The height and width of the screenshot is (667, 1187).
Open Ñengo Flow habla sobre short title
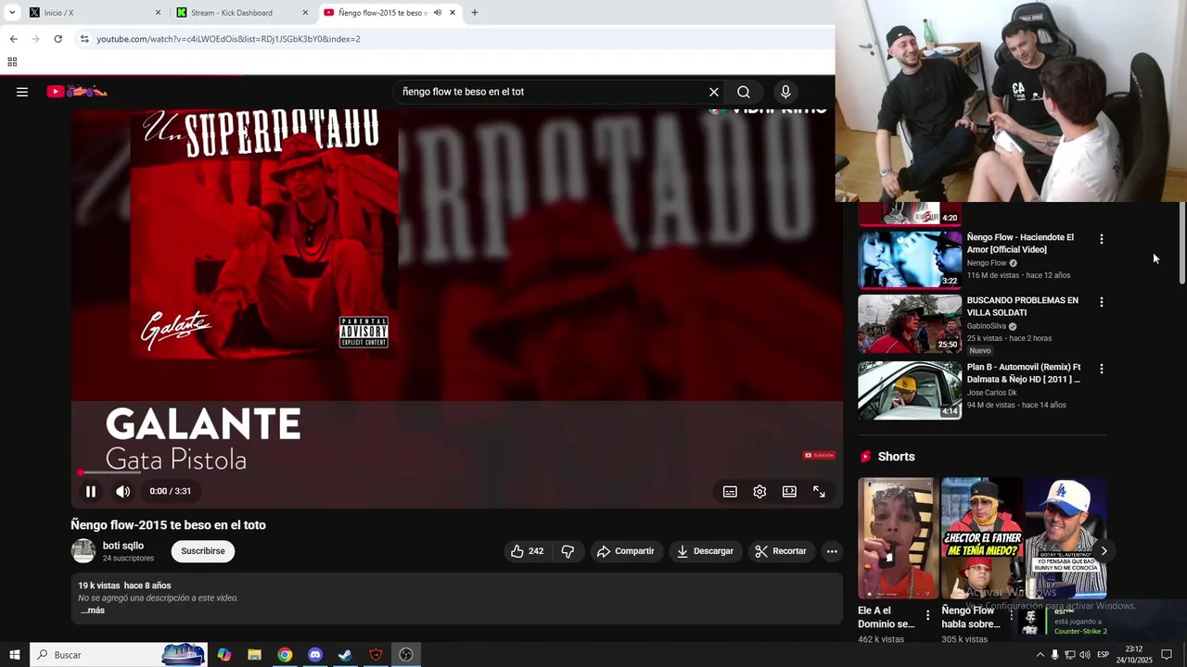pos(971,617)
